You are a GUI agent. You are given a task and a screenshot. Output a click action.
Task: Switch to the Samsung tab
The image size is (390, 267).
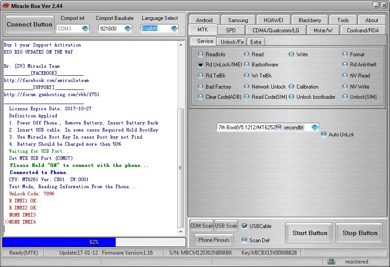click(x=238, y=20)
